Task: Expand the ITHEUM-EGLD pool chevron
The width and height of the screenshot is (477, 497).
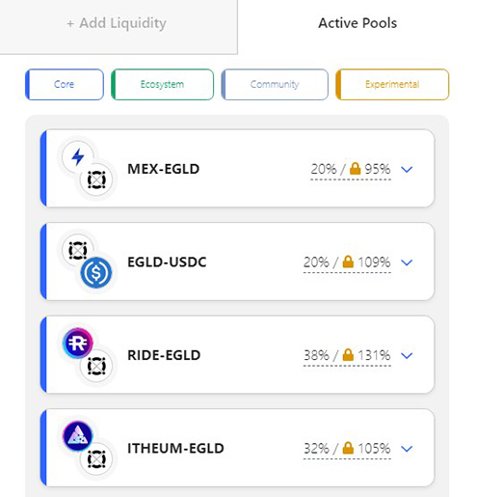Action: pos(407,449)
